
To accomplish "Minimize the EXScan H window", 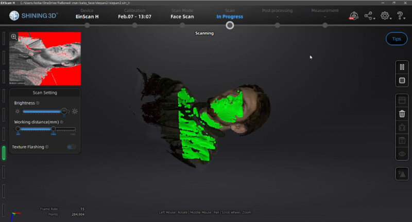I will (383, 3).
